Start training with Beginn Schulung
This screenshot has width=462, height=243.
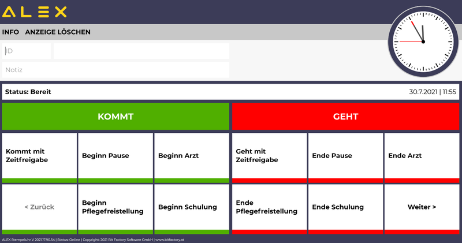point(192,207)
